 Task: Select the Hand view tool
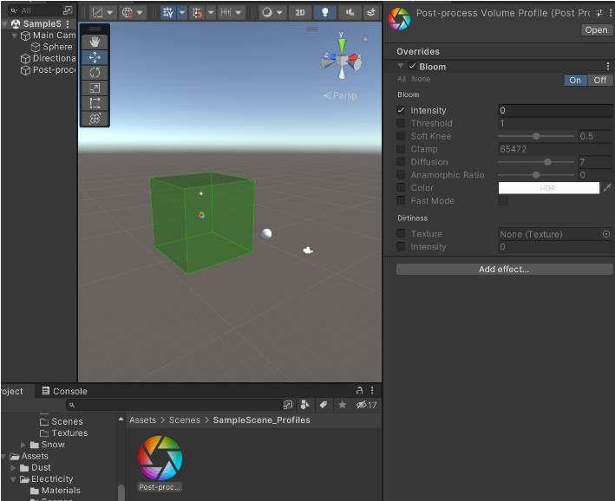pos(95,42)
